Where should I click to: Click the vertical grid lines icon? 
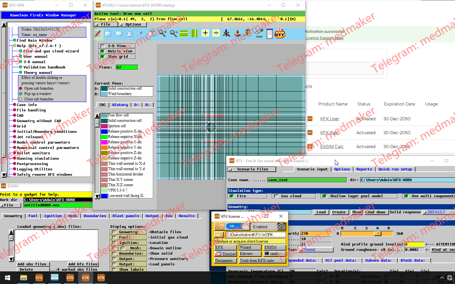(x=194, y=33)
